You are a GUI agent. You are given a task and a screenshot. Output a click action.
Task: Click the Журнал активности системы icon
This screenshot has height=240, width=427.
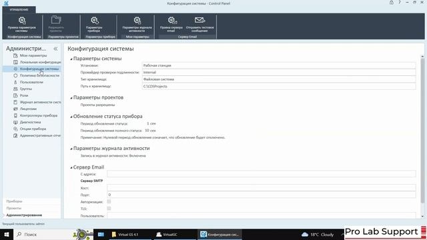pyautogui.click(x=15, y=102)
